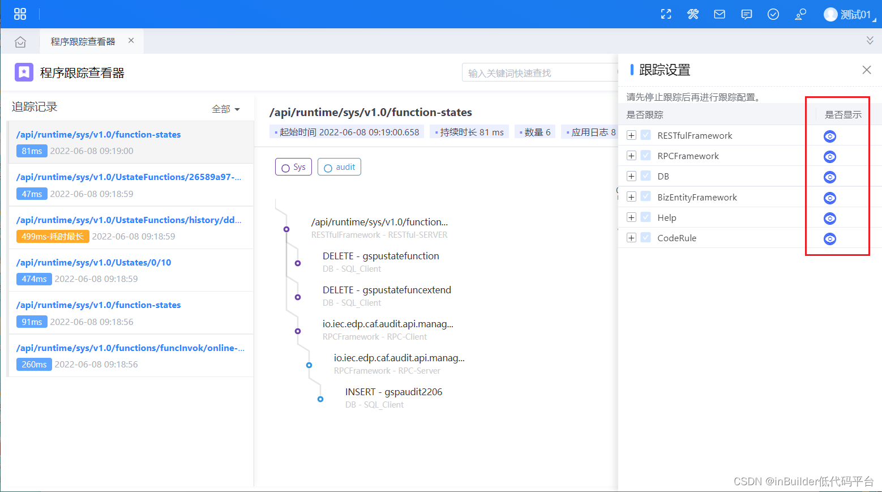Click the RPC-Server span timeline node
Image resolution: width=882 pixels, height=492 pixels.
tap(309, 365)
